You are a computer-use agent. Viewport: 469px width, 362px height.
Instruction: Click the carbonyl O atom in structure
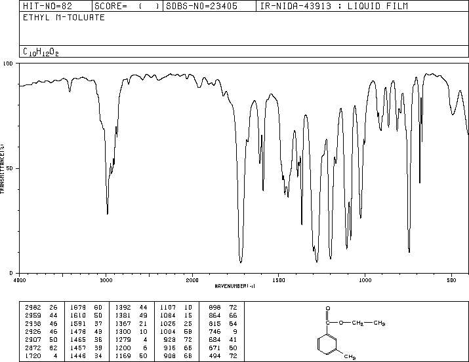tap(328, 308)
